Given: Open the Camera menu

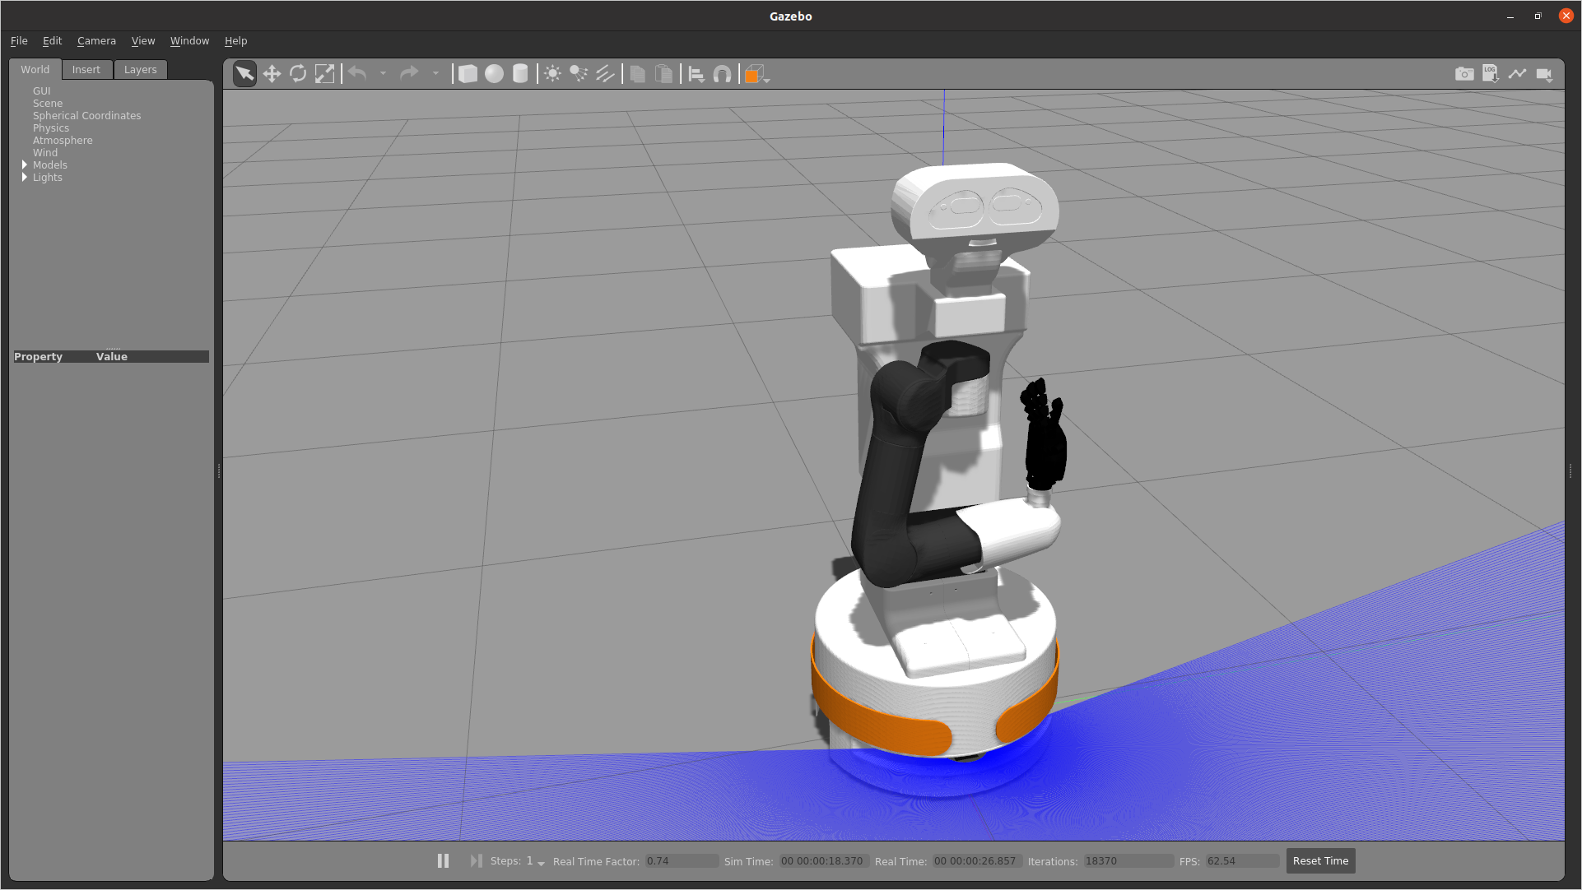Looking at the screenshot, I should (x=96, y=40).
